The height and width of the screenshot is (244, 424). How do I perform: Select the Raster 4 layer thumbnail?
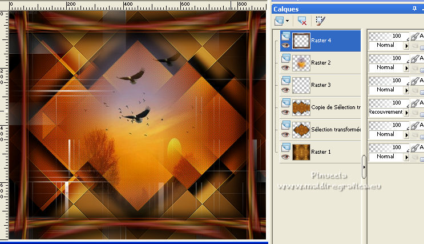pyautogui.click(x=301, y=41)
